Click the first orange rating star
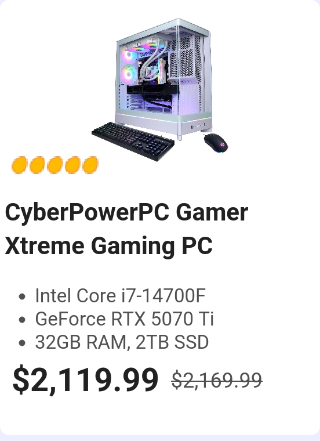The height and width of the screenshot is (441, 320). (19, 165)
